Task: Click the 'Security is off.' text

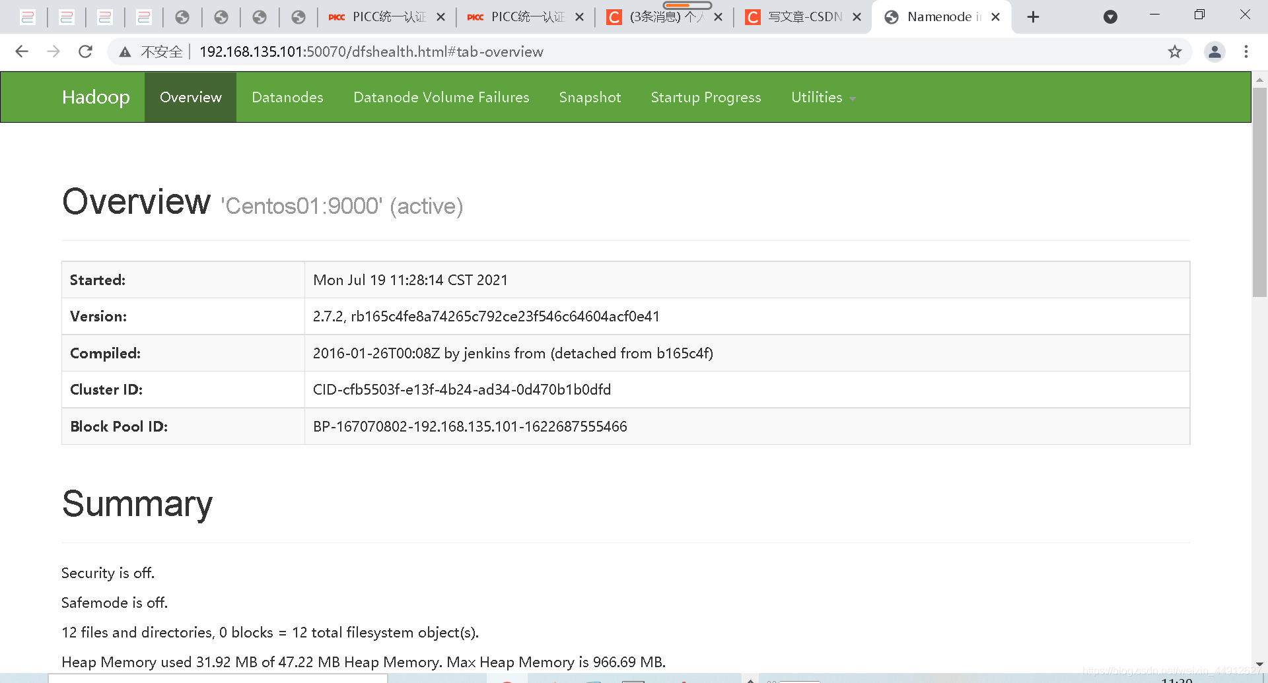Action: pyautogui.click(x=108, y=573)
